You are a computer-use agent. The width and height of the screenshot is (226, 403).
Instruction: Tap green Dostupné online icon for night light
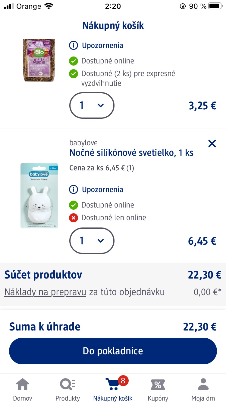tap(74, 205)
